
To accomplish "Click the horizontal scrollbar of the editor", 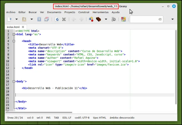I will tap(39, 112).
